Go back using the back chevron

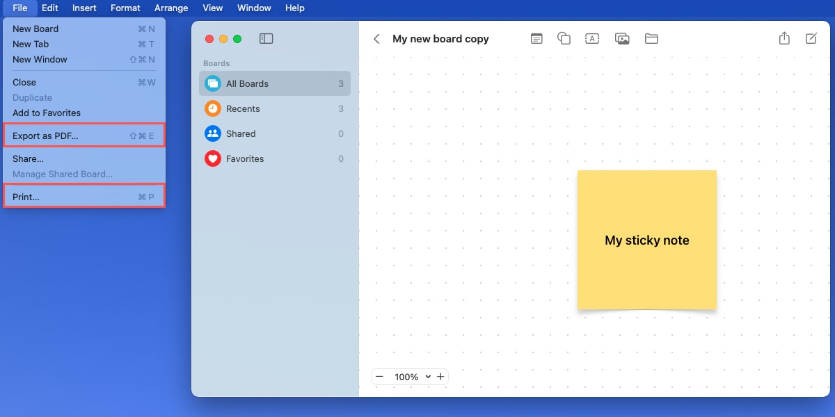coord(376,38)
